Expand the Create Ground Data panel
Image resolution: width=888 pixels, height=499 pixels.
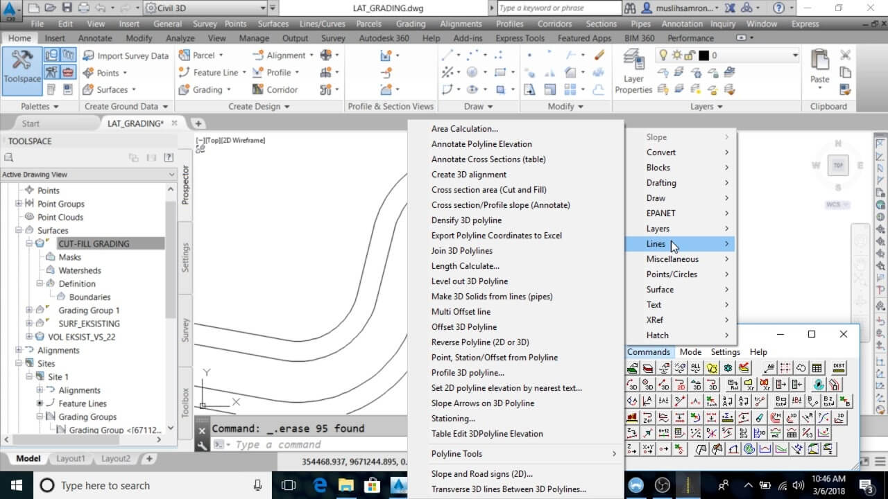click(126, 106)
